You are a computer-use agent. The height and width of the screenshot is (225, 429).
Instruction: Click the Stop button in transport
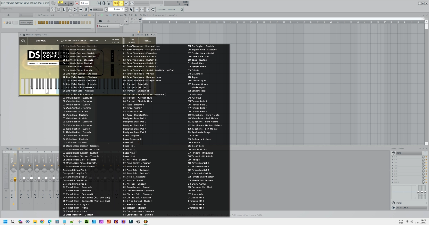click(71, 3)
